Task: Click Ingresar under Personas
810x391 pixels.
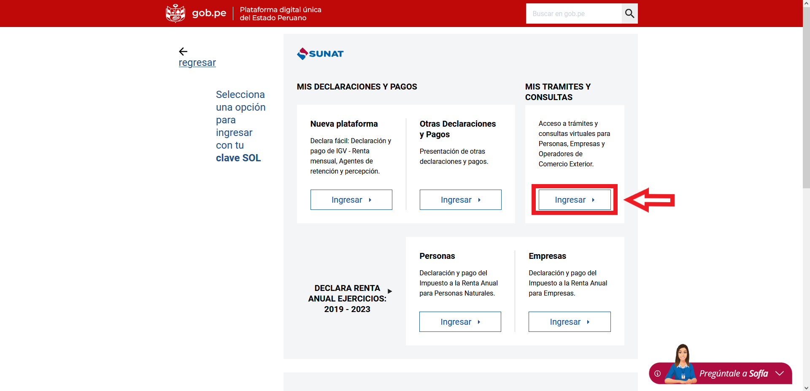Action: click(x=460, y=322)
